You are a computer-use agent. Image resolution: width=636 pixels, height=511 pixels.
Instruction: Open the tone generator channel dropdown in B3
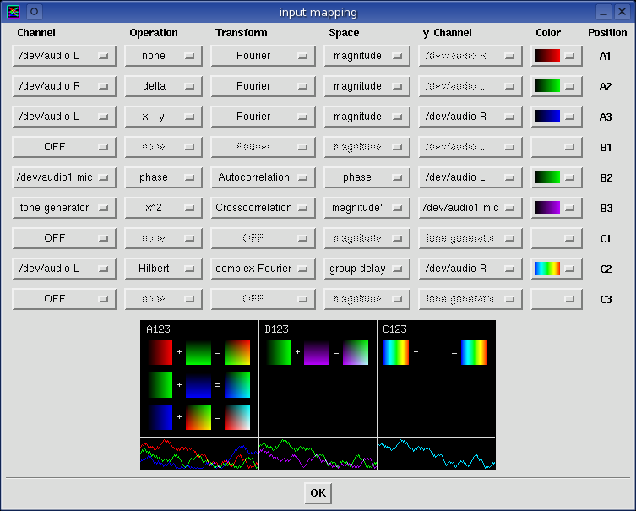pyautogui.click(x=64, y=208)
